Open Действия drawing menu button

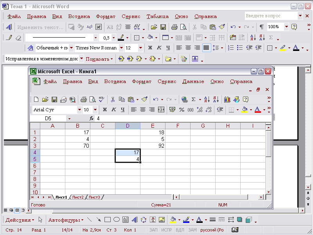click(x=20, y=220)
